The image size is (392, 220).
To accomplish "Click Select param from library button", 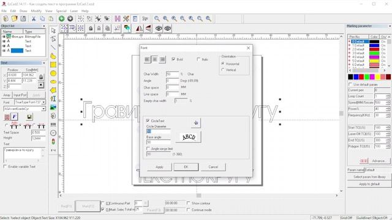I will tap(369, 177).
